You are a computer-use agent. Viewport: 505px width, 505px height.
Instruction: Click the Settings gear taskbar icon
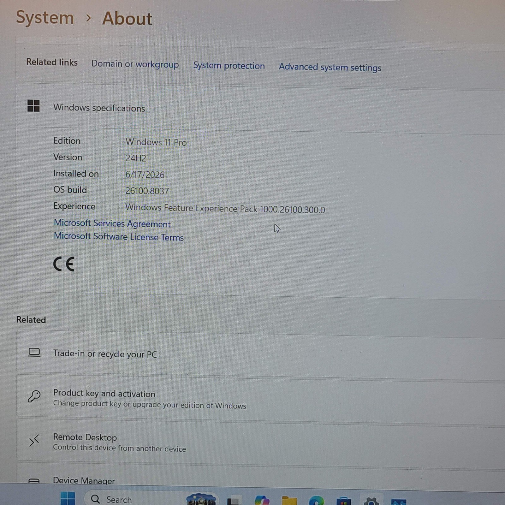(371, 501)
